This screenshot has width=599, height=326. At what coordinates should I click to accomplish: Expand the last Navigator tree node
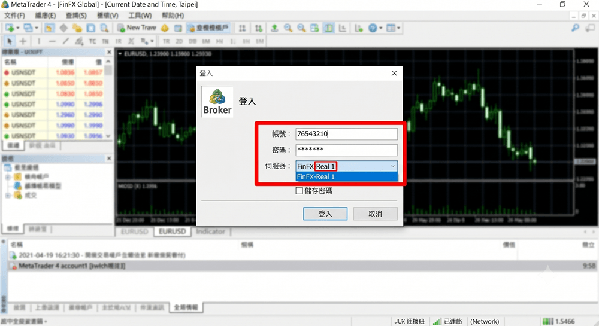[x=8, y=195]
